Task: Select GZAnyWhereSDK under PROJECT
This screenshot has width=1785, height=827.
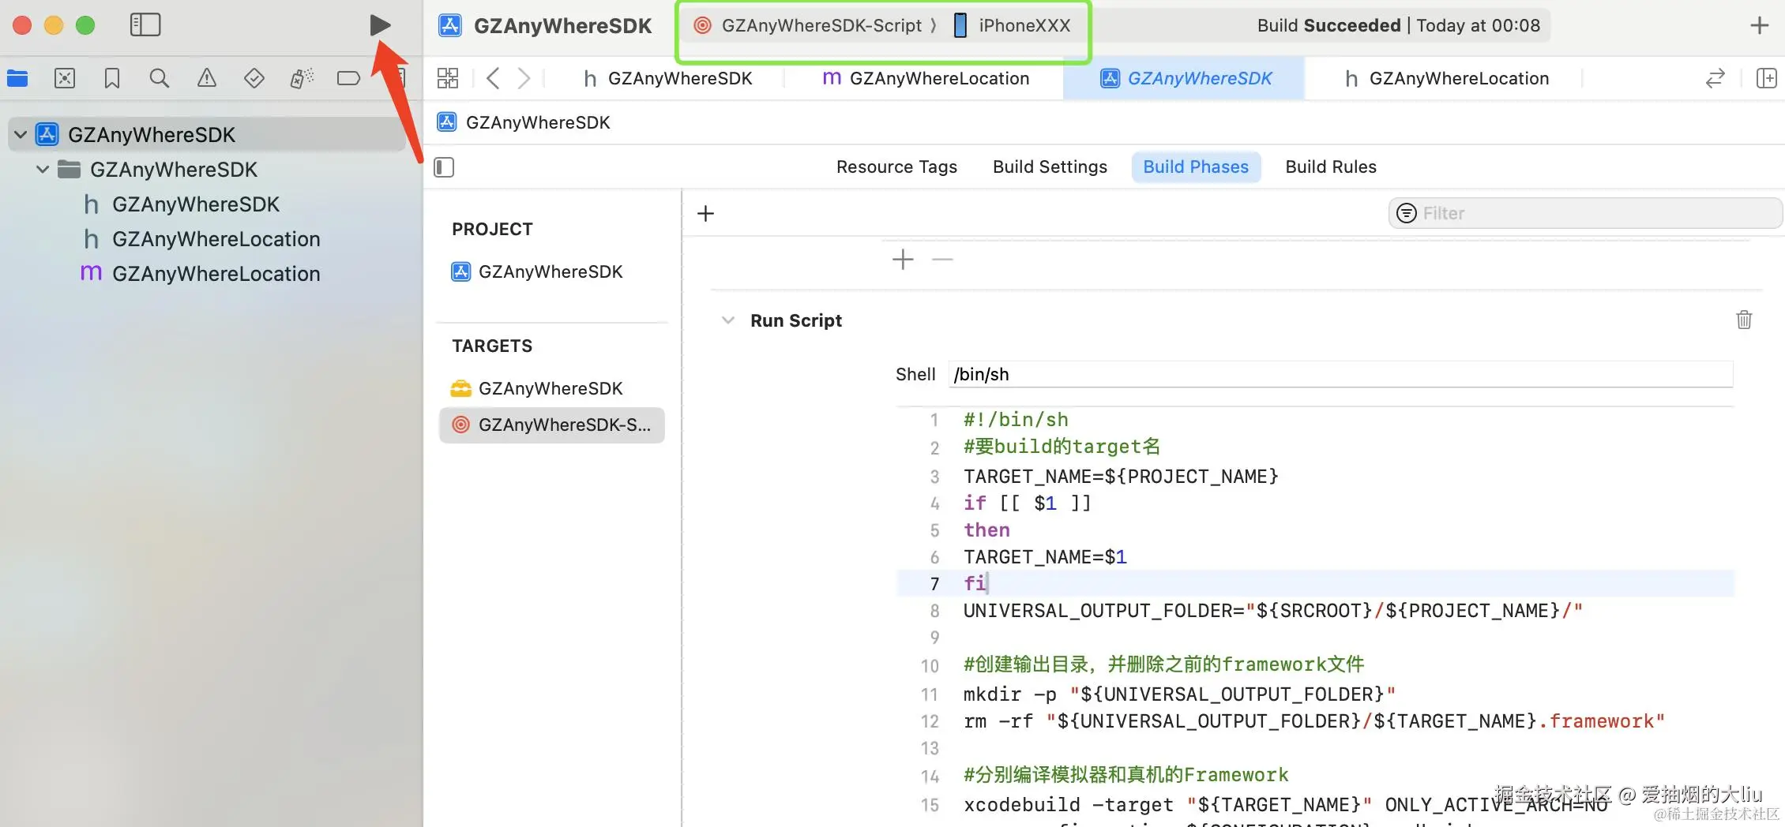Action: tap(551, 271)
